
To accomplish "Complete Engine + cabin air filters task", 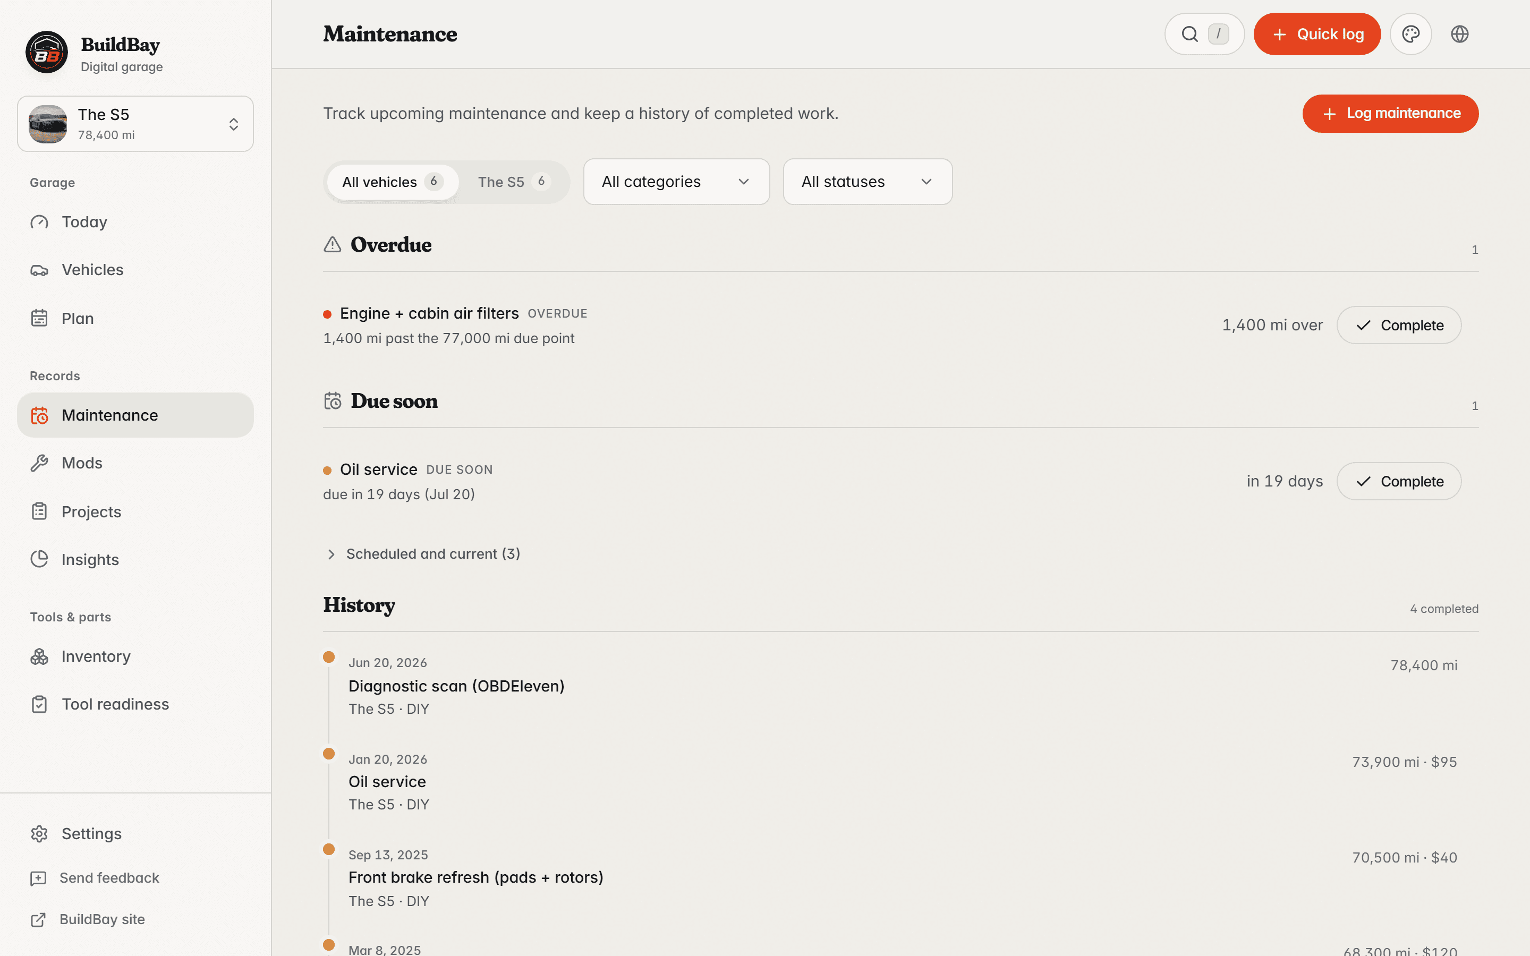I will (x=1398, y=325).
